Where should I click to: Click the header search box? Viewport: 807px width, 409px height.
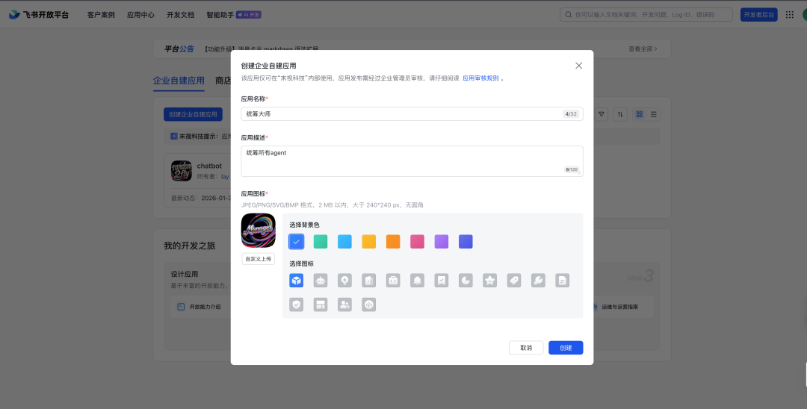(x=646, y=15)
